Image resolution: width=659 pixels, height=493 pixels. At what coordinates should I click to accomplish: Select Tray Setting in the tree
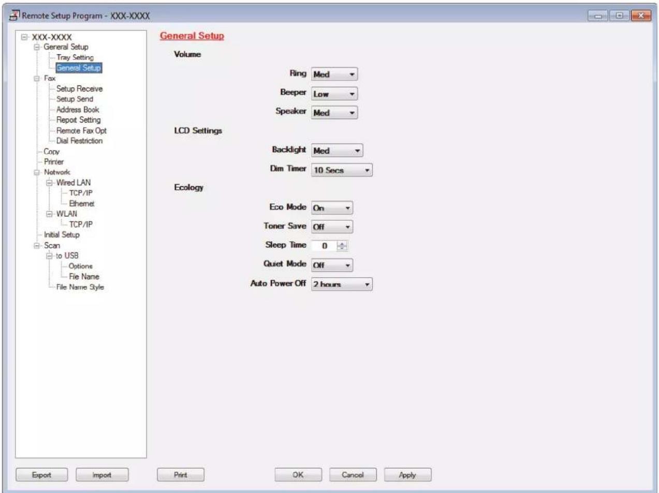pyautogui.click(x=75, y=57)
